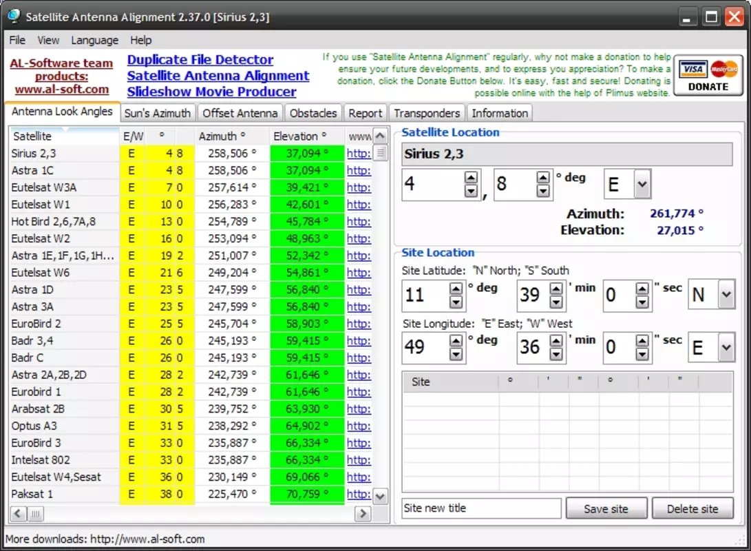The image size is (751, 551).
Task: Select the EuroBird 2 satellite row
Action: coord(191,324)
